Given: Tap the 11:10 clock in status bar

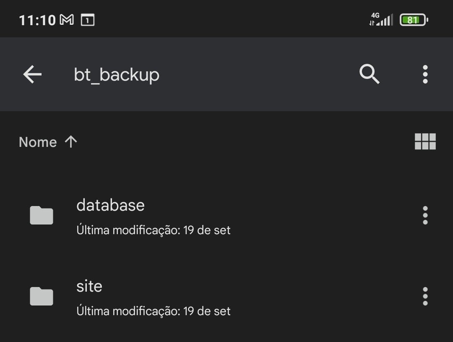Looking at the screenshot, I should [x=37, y=20].
